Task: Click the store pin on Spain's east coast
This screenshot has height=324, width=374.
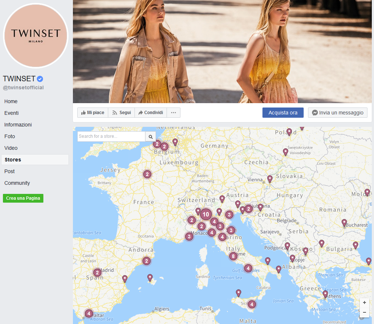Action: click(x=125, y=279)
